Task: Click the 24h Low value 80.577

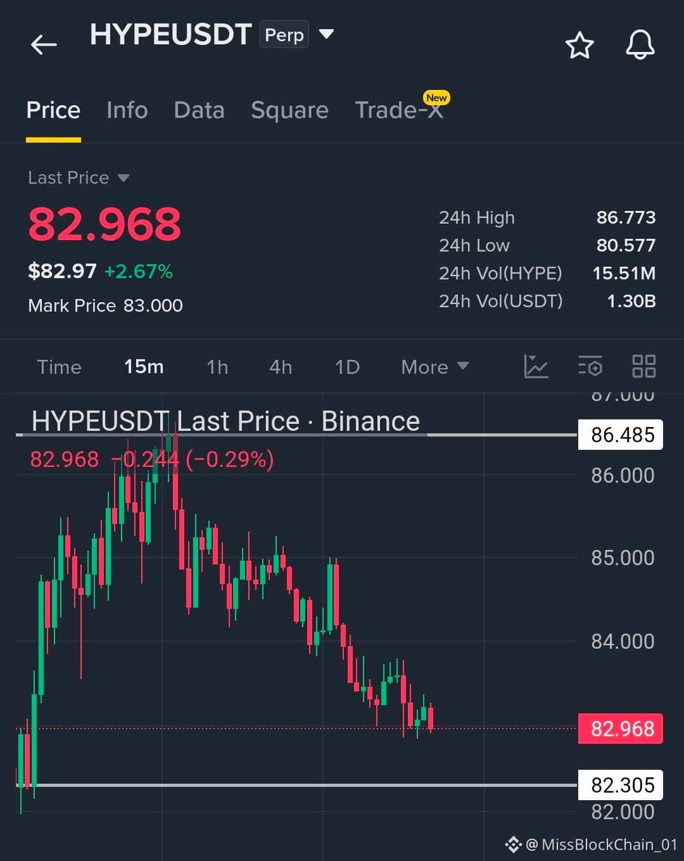Action: point(626,245)
